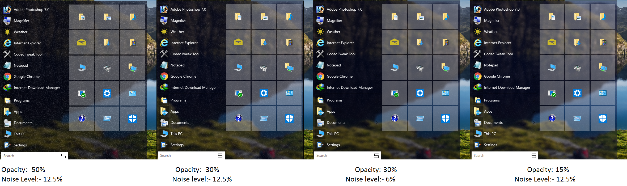Click the Magnifier icon in the 6% noise menu
The image size is (627, 186).
[320, 20]
